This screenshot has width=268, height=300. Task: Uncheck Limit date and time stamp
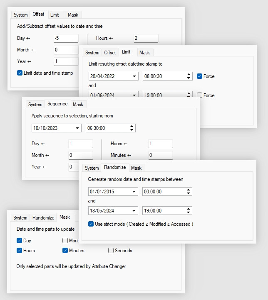(x=20, y=73)
